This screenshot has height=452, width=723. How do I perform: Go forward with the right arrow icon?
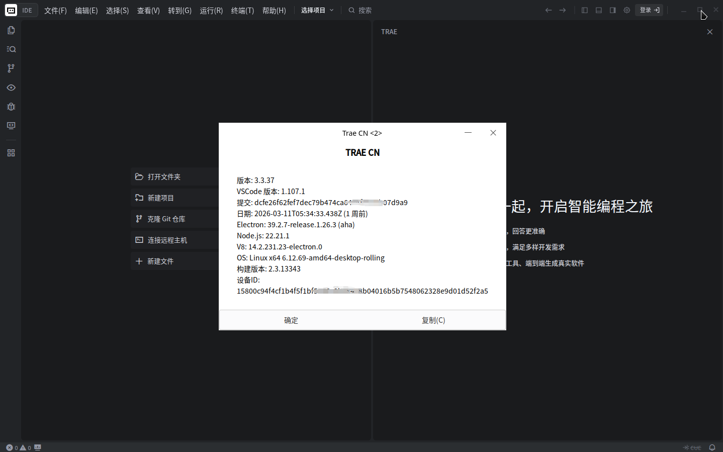(x=563, y=10)
